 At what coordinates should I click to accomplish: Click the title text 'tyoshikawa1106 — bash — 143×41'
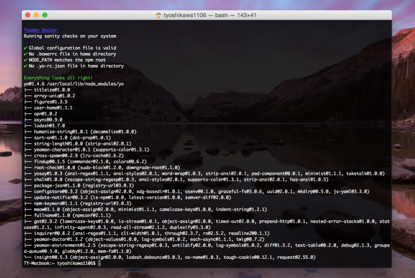210,15
